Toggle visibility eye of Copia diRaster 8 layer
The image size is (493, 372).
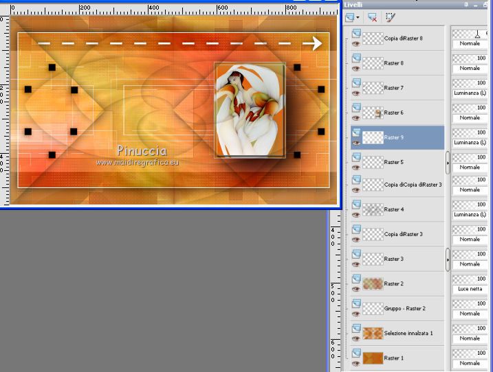pos(356,44)
